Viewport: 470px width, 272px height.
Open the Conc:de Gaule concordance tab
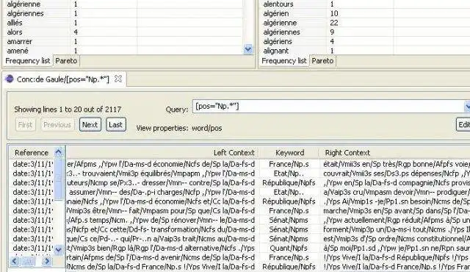pyautogui.click(x=63, y=79)
